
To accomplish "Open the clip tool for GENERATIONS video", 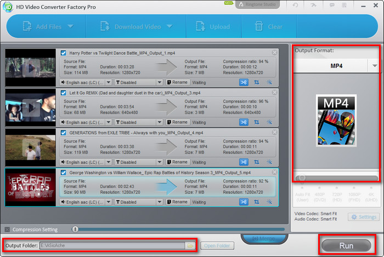I will 244,162.
